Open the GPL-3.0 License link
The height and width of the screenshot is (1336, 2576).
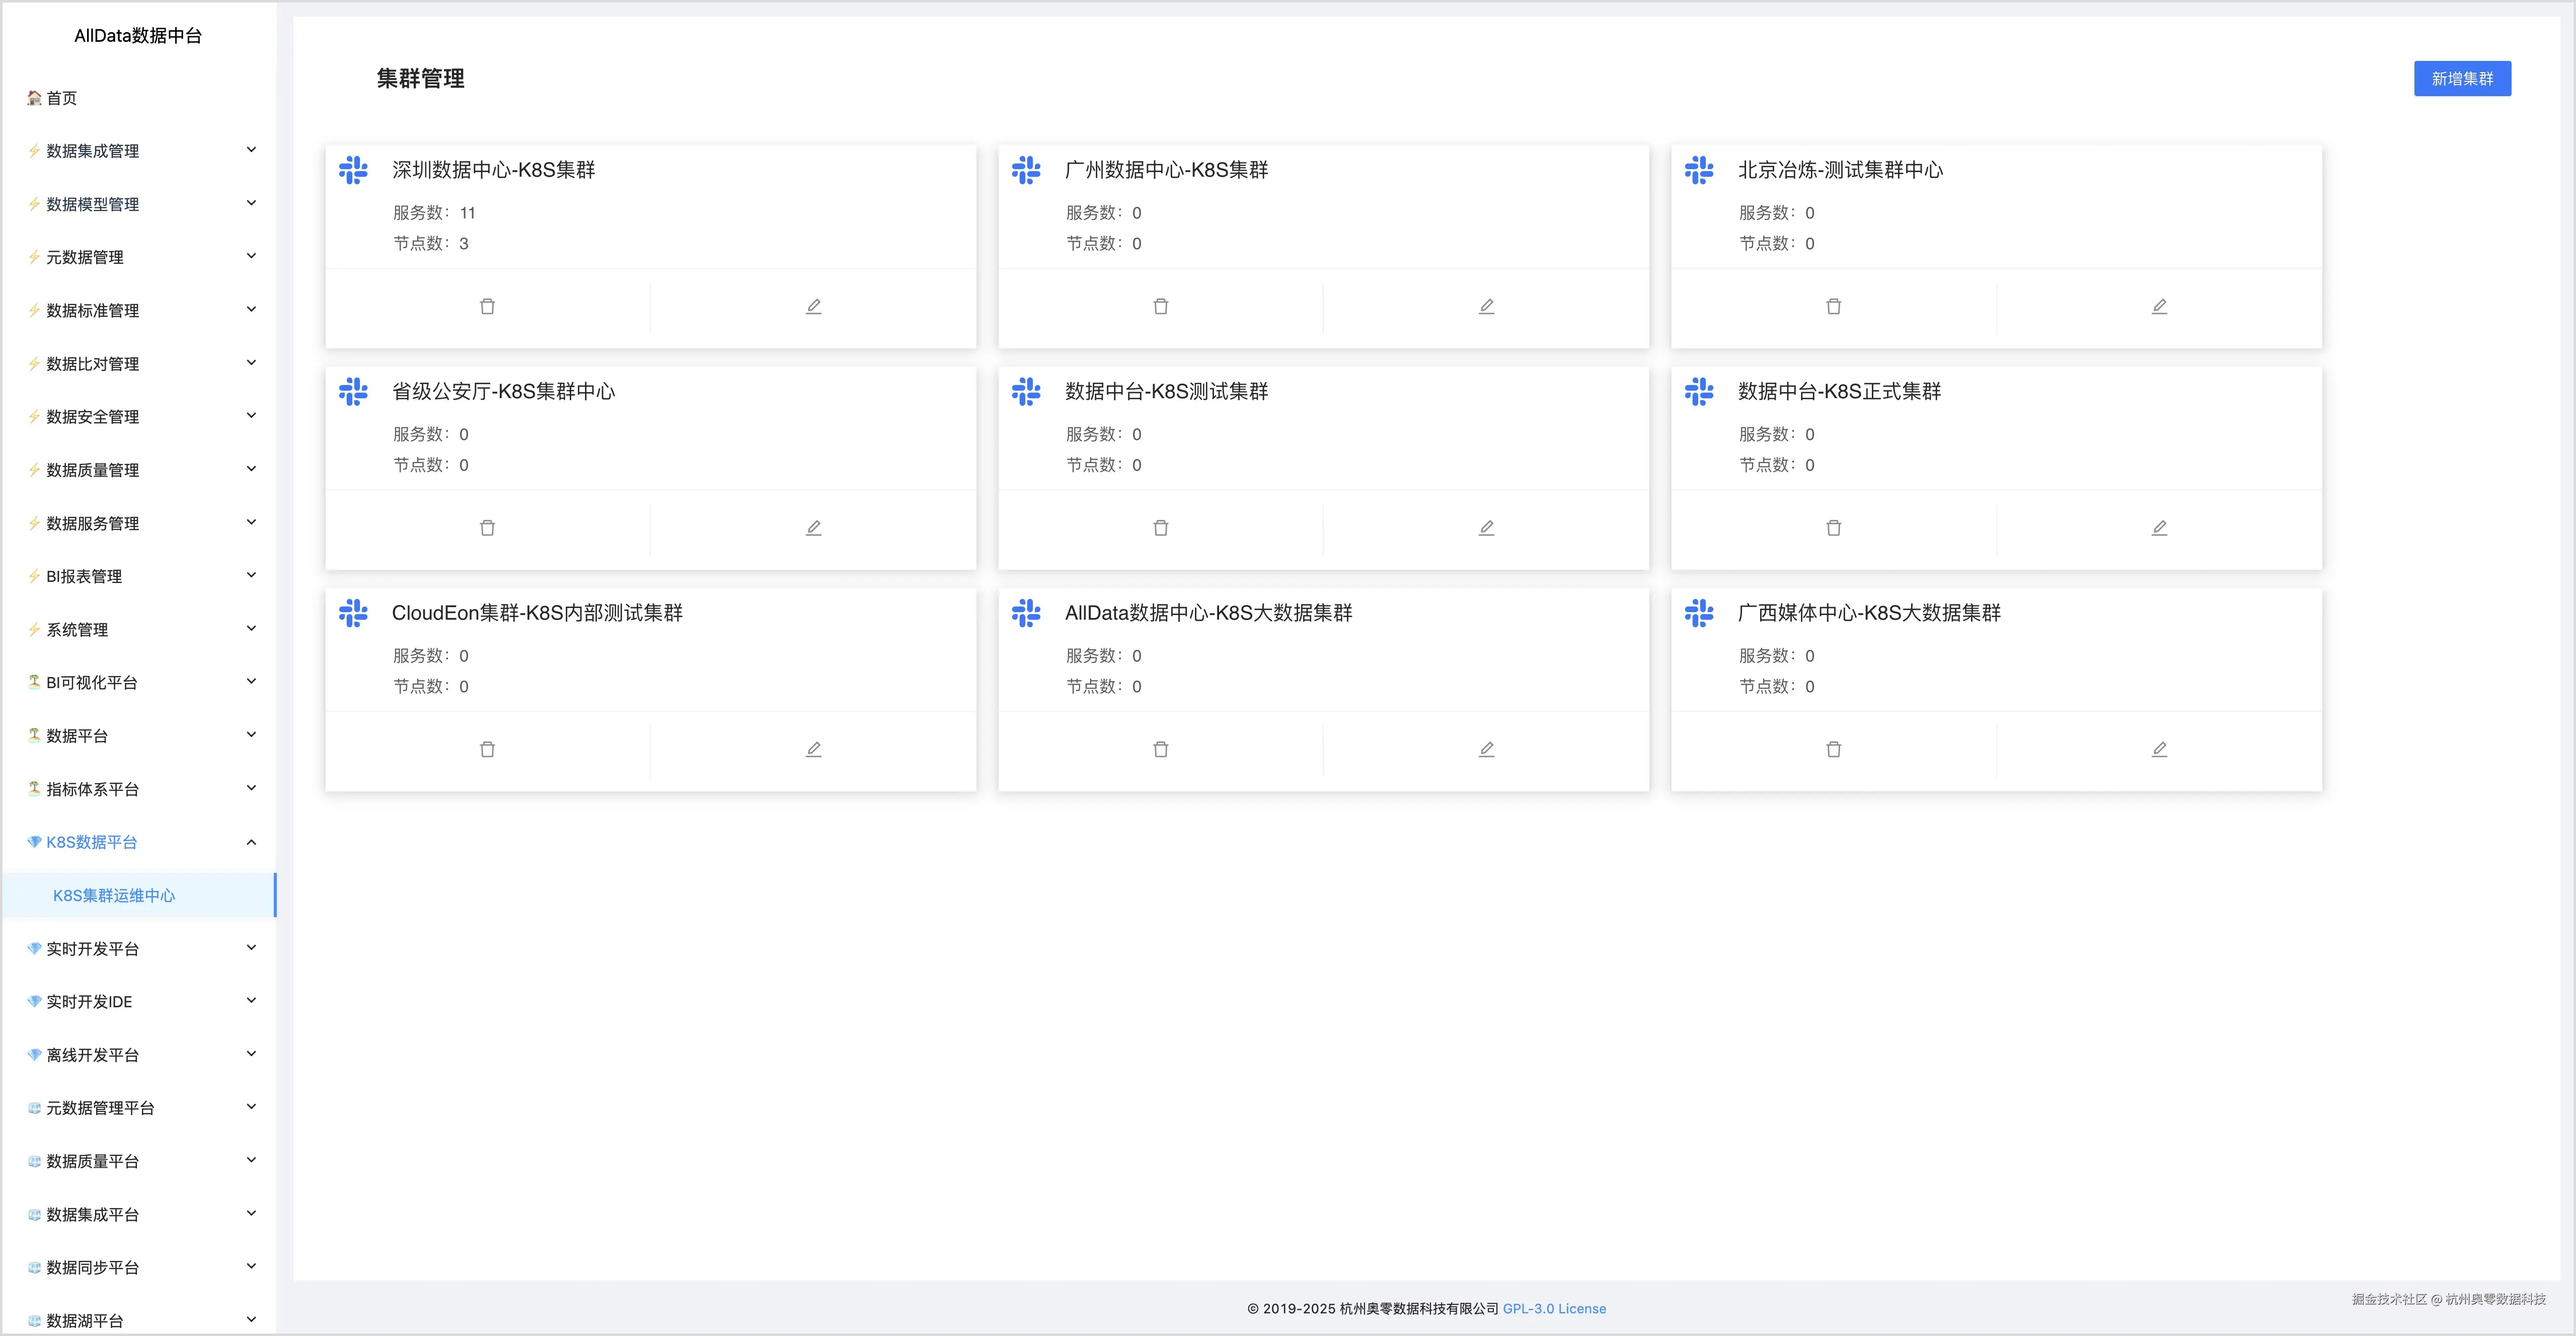click(x=1553, y=1308)
